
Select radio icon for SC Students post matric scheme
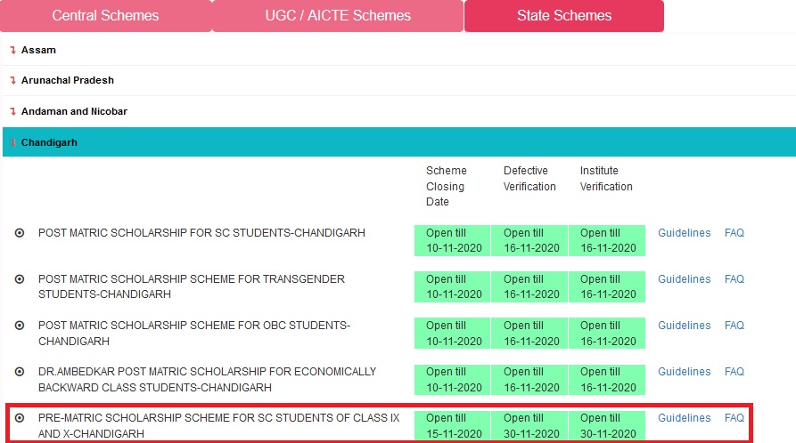coord(20,233)
